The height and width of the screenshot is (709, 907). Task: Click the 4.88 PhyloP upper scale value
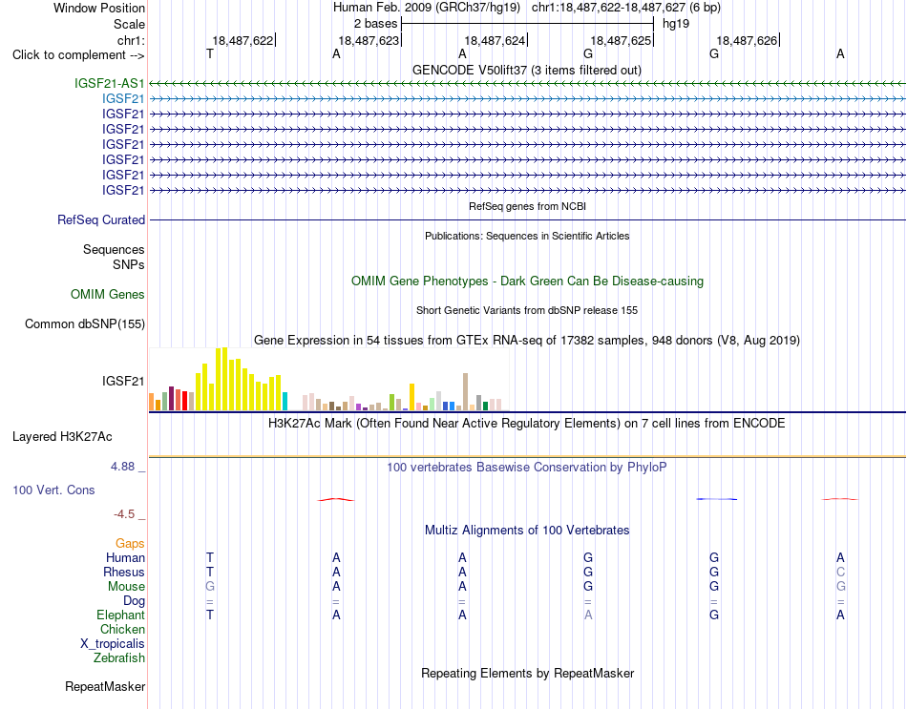tap(122, 466)
